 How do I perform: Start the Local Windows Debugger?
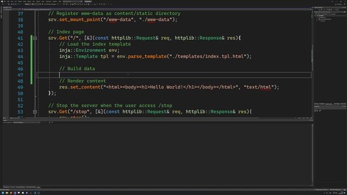[x=49, y=4]
